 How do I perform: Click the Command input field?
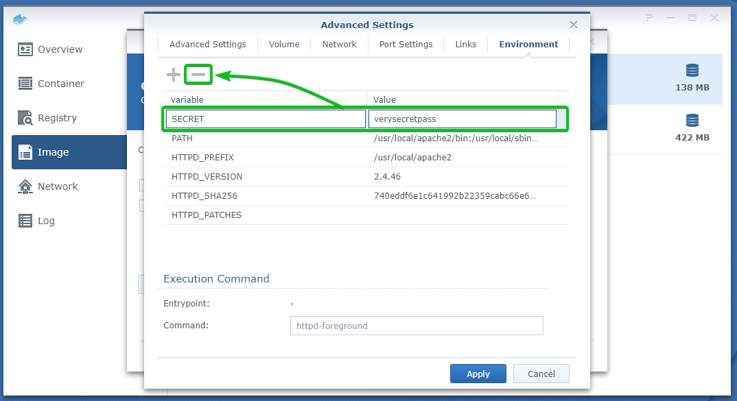(x=417, y=326)
